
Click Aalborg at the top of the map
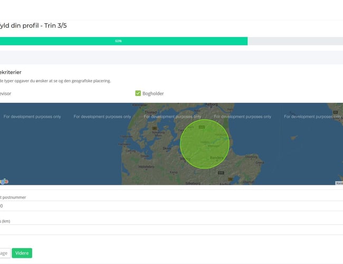click(211, 105)
